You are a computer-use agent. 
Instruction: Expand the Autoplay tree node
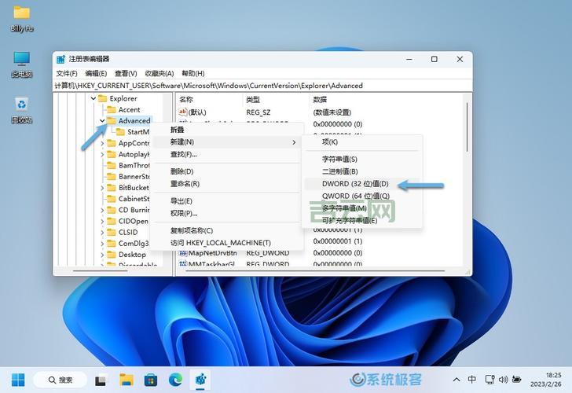pos(102,154)
